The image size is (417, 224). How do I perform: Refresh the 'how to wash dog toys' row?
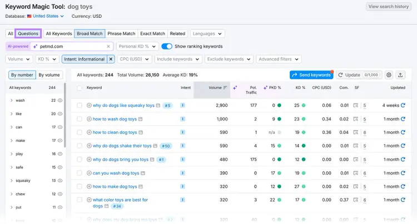tap(403, 119)
